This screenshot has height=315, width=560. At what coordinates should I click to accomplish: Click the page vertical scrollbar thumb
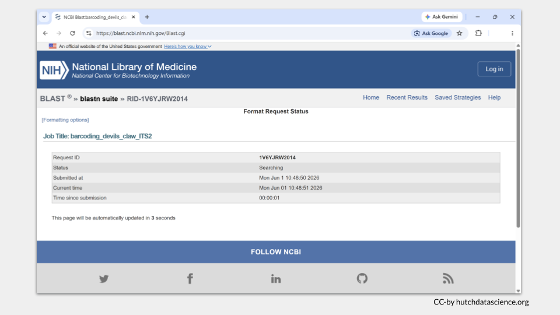click(518, 139)
